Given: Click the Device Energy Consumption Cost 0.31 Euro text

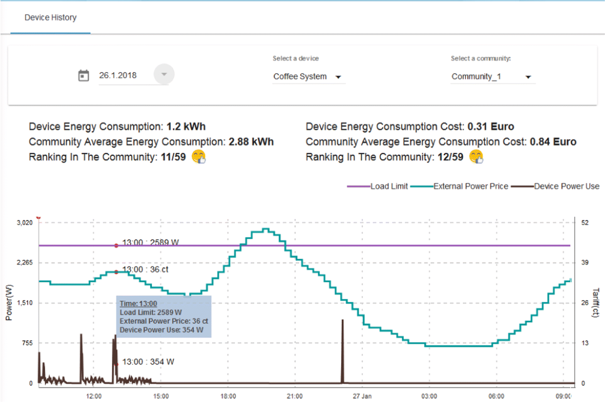Looking at the screenshot, I should point(410,126).
